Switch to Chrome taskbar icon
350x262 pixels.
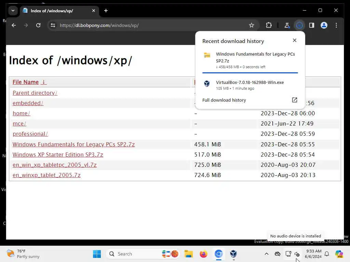pos(219,254)
